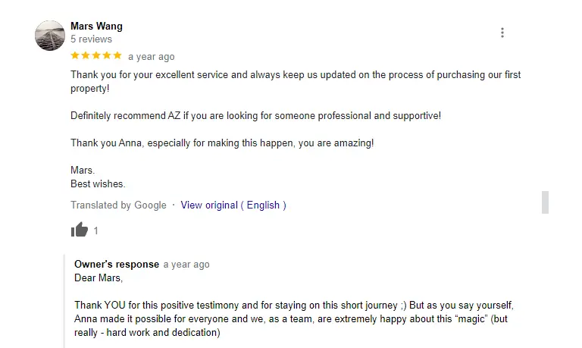Click the "Thank you Anna" review sentence
This screenshot has height=348, width=582.
(222, 143)
